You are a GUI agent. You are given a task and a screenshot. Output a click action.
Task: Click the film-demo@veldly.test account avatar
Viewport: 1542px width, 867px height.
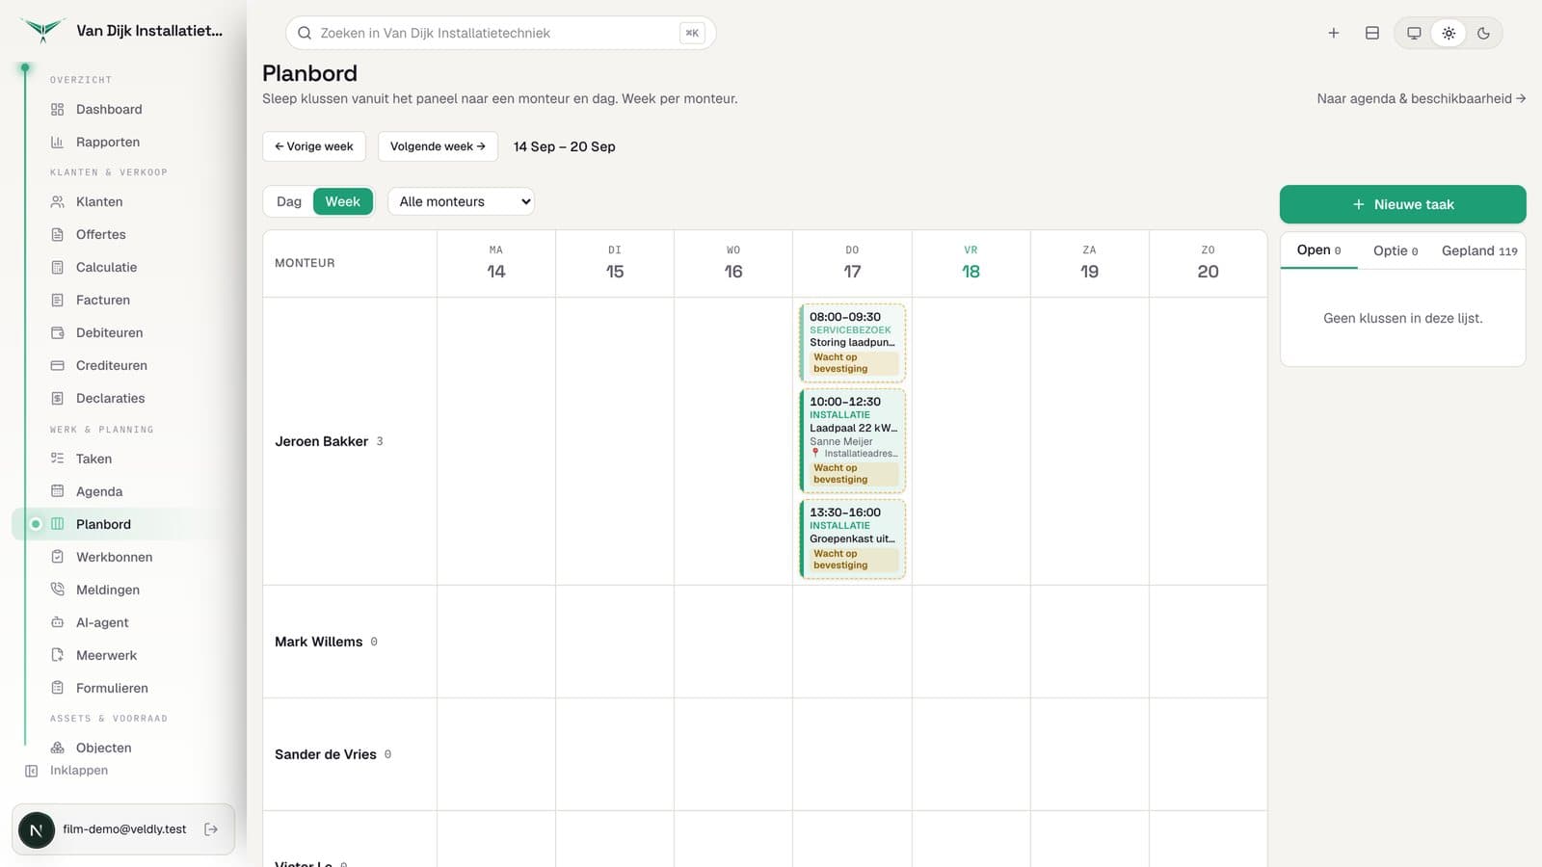(x=37, y=829)
